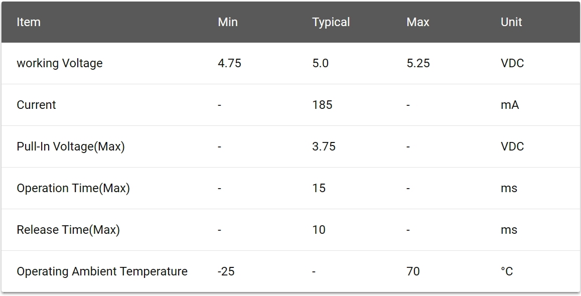Select the Operation Time(Max) row label
Image resolution: width=581 pixels, height=296 pixels.
[73, 188]
